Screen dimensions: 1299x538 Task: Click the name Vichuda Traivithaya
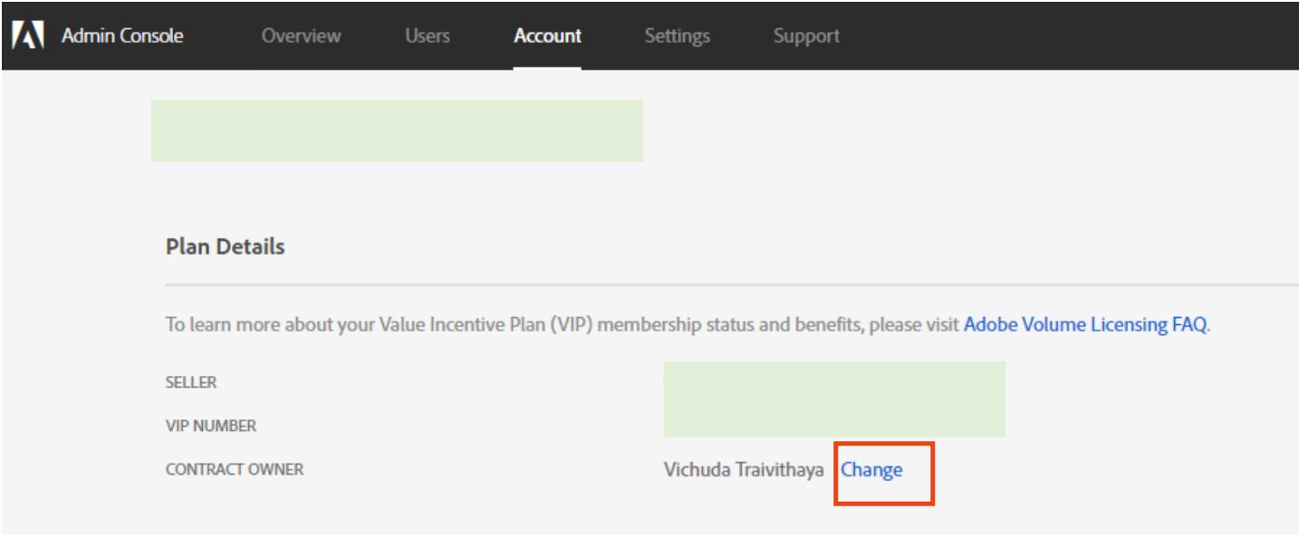(x=744, y=470)
